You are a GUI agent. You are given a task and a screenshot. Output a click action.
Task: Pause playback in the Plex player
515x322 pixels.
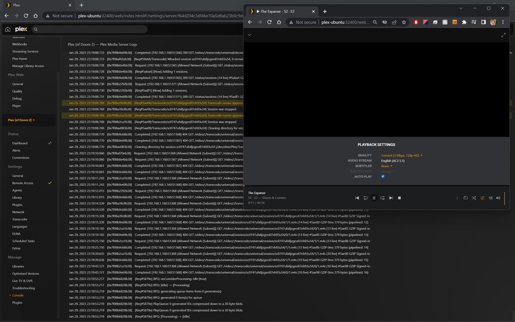click(x=374, y=198)
